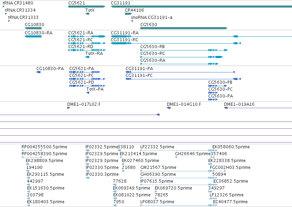The image size is (292, 207).
Task: Click protein CG31191-PA
Action: (x=180, y=72)
